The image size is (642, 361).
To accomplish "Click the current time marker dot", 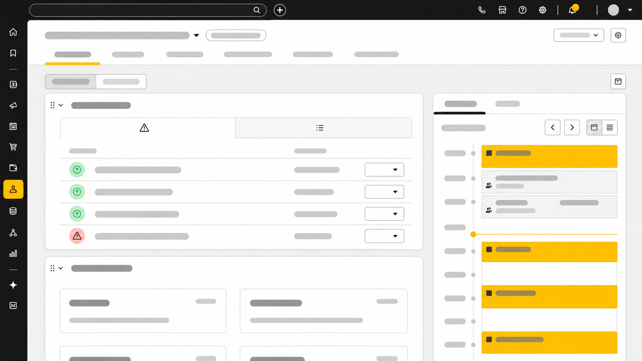I will [x=473, y=234].
